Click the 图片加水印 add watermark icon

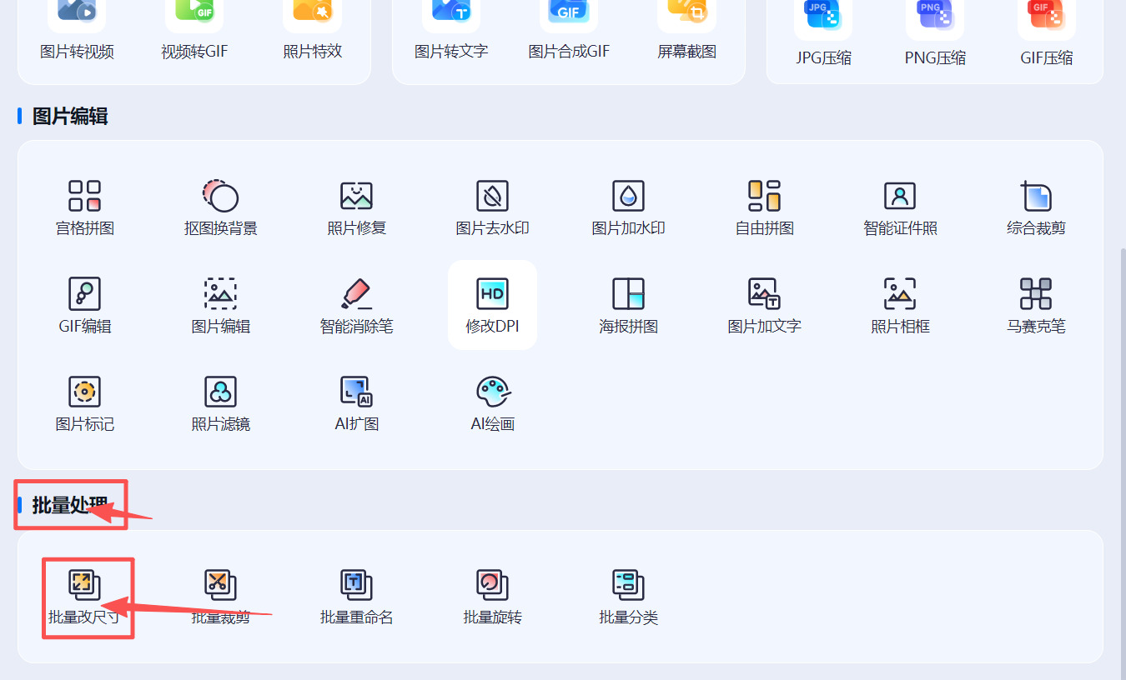[628, 208]
